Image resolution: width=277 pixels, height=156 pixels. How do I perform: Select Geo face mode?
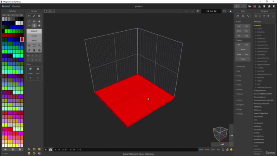[38, 73]
